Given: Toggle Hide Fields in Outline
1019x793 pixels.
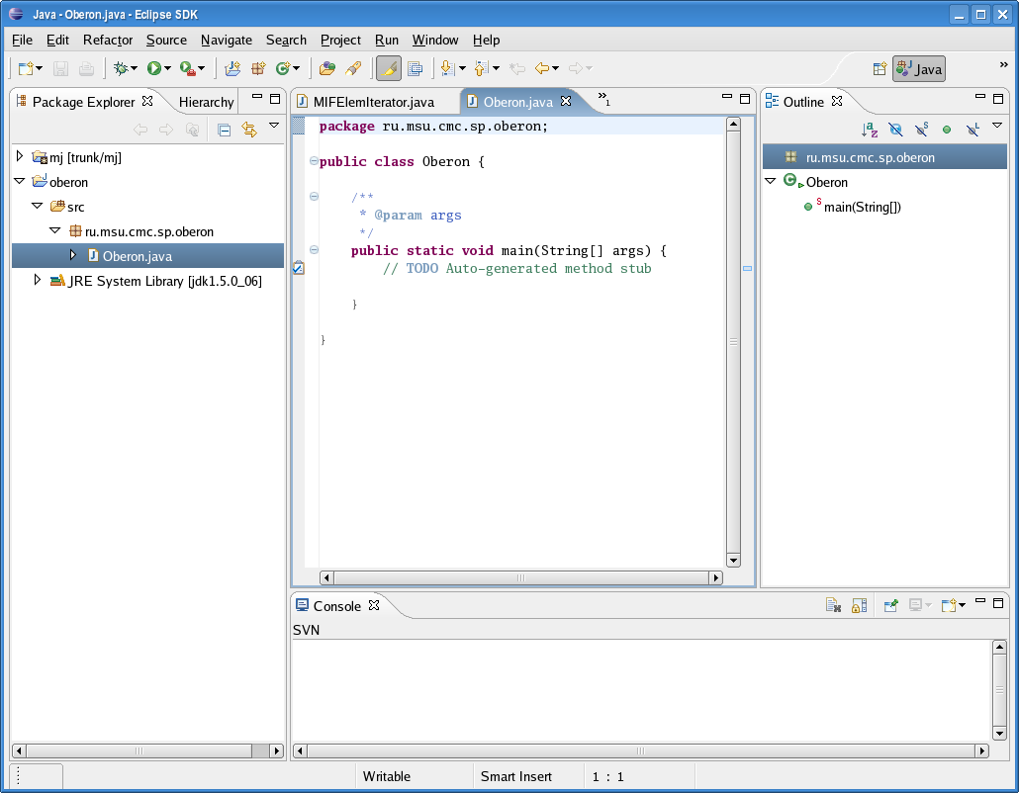Looking at the screenshot, I should coord(895,130).
